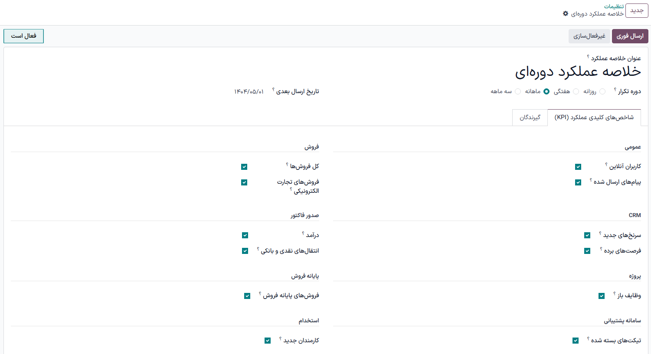Select the روزانه periodicity option

point(602,91)
